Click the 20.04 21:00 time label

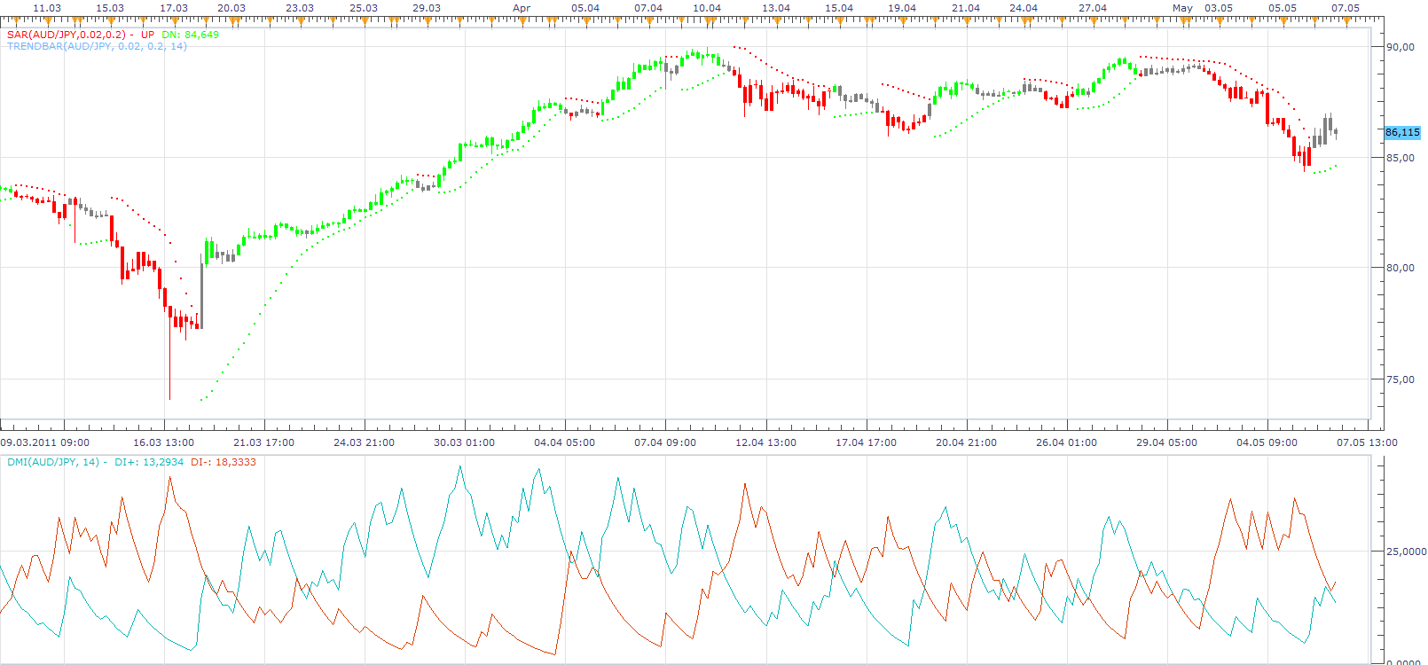click(x=966, y=442)
